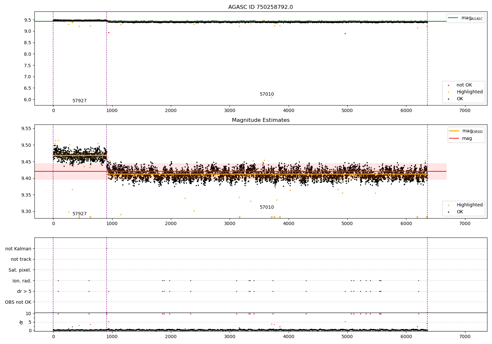Click the green line swatch beside mag AGASC
This screenshot has width=492, height=344.
453,18
